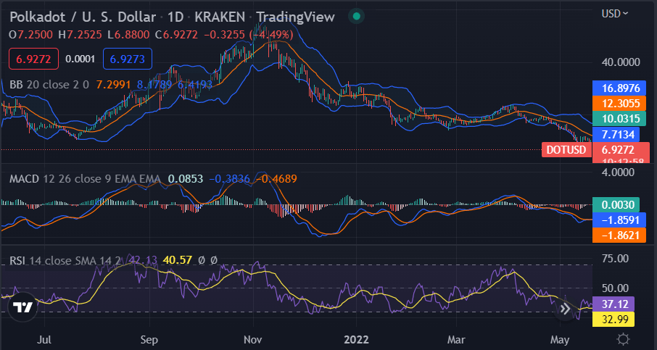Open the USD currency dropdown
This screenshot has height=350, width=657.
pyautogui.click(x=615, y=13)
